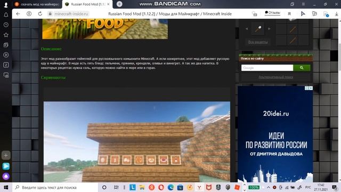Open the browser hamburger menu

[303, 4]
